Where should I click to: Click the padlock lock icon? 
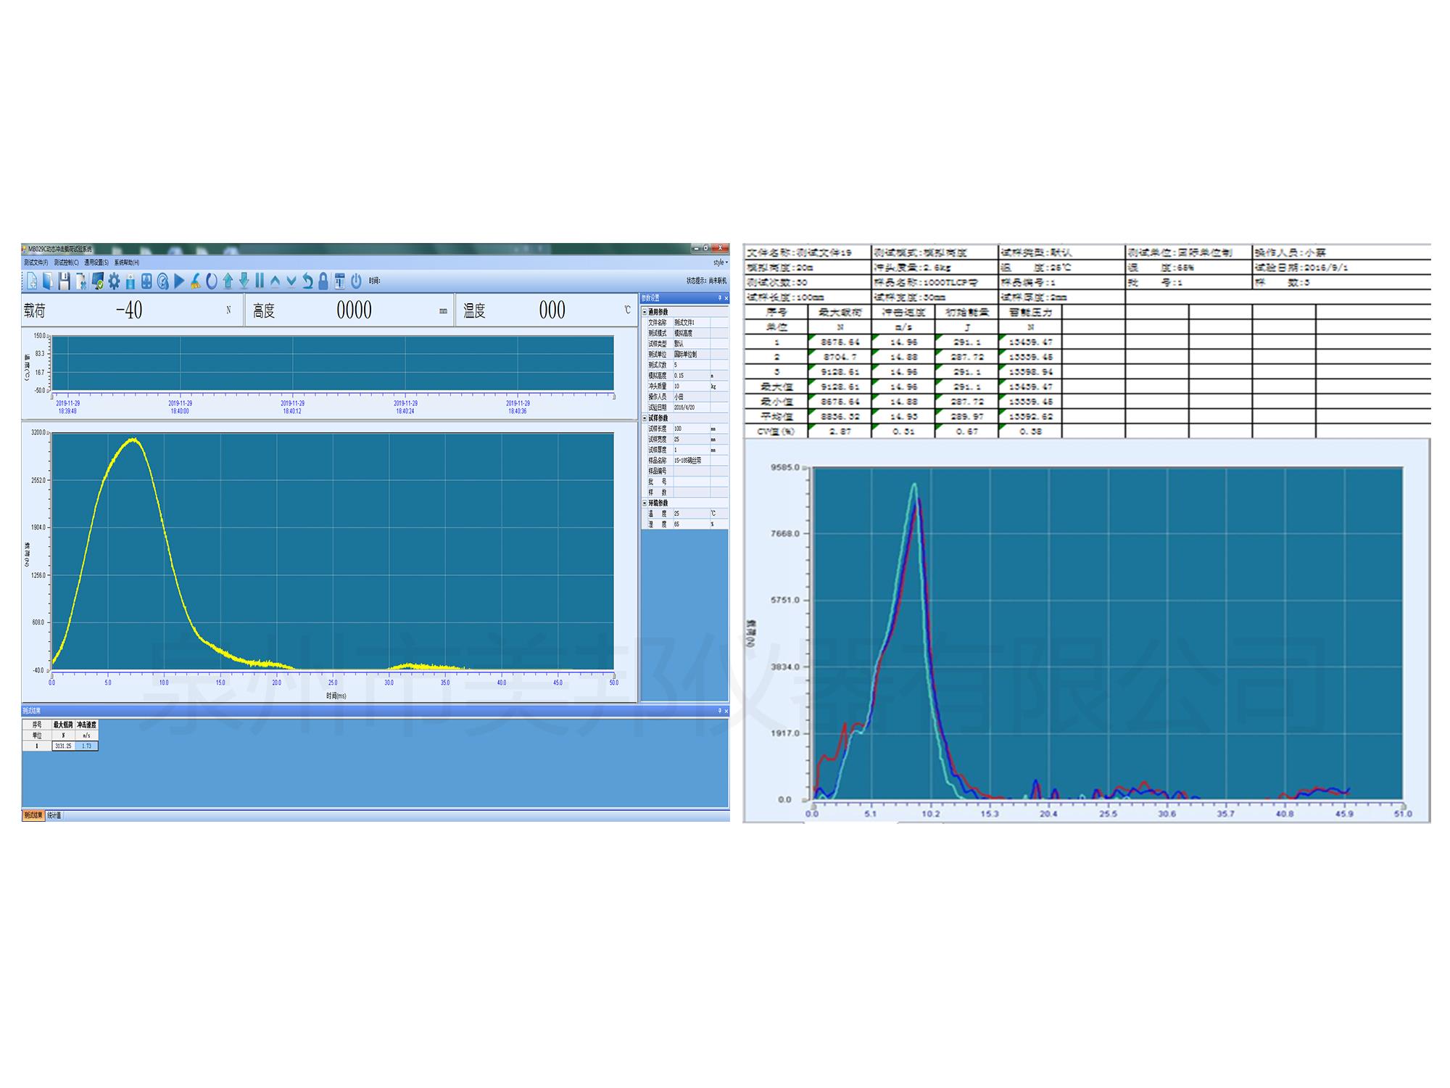[x=323, y=281]
